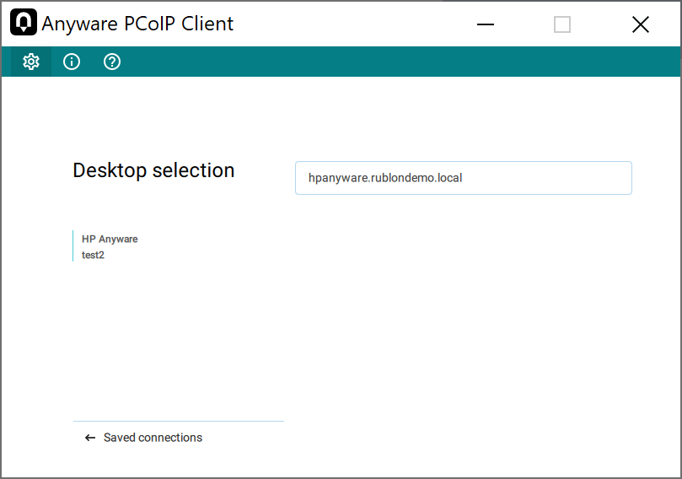Click the left arrow beside Saved connections

point(90,438)
